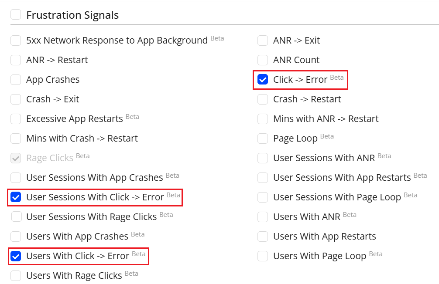
Task: Toggle the Frustration Signals header checkbox
Action: pos(16,15)
